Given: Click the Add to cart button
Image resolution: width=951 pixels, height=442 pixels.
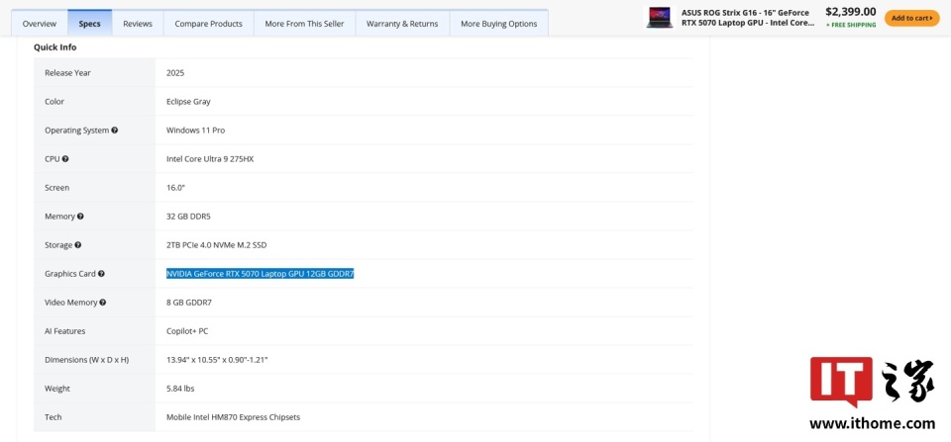Looking at the screenshot, I should (912, 18).
